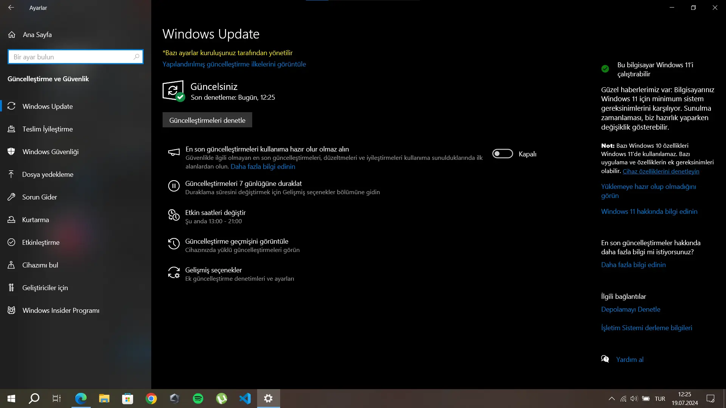Open Microsoft Store from taskbar
The width and height of the screenshot is (726, 408).
128,399
